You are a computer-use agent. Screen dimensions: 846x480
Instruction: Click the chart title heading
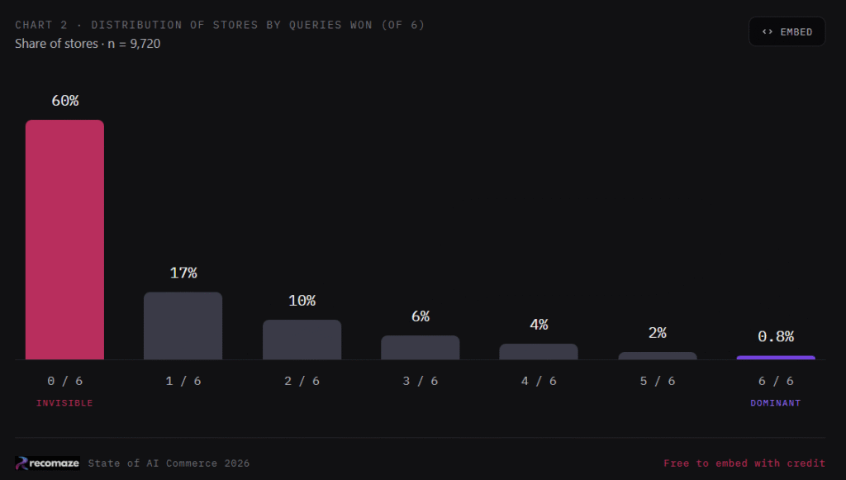[220, 25]
